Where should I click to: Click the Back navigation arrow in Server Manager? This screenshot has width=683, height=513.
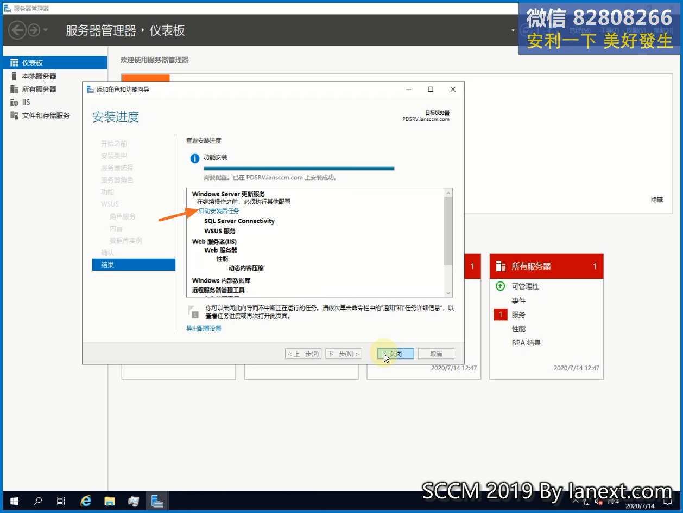coord(17,30)
